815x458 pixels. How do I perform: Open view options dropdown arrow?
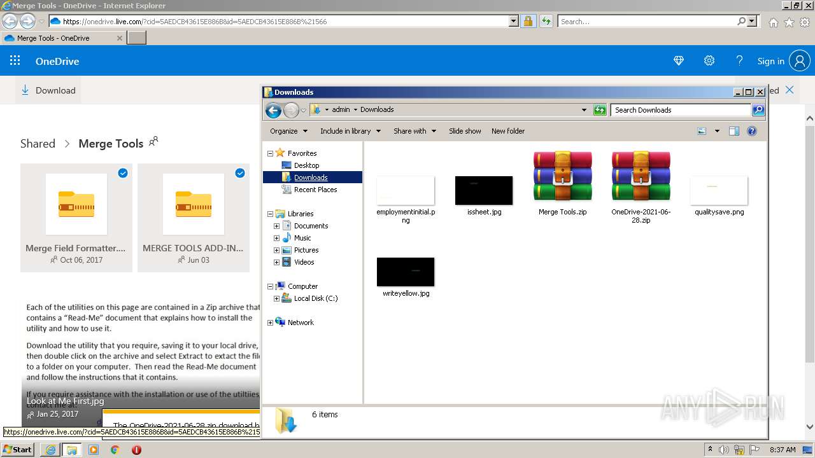717,131
